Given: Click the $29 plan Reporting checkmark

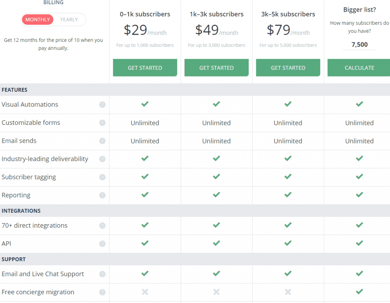Looking at the screenshot, I should [x=145, y=195].
